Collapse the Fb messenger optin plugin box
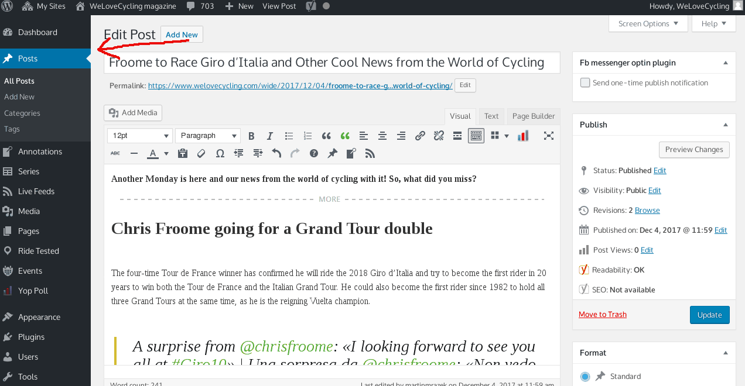745x386 pixels. (x=726, y=63)
